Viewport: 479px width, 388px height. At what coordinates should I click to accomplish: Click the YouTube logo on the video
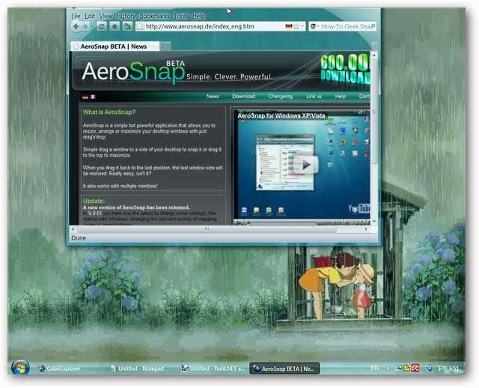pos(359,209)
